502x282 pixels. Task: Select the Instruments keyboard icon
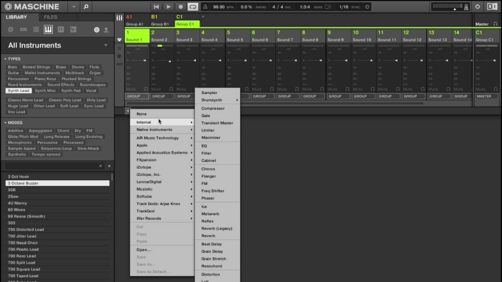tap(48, 30)
